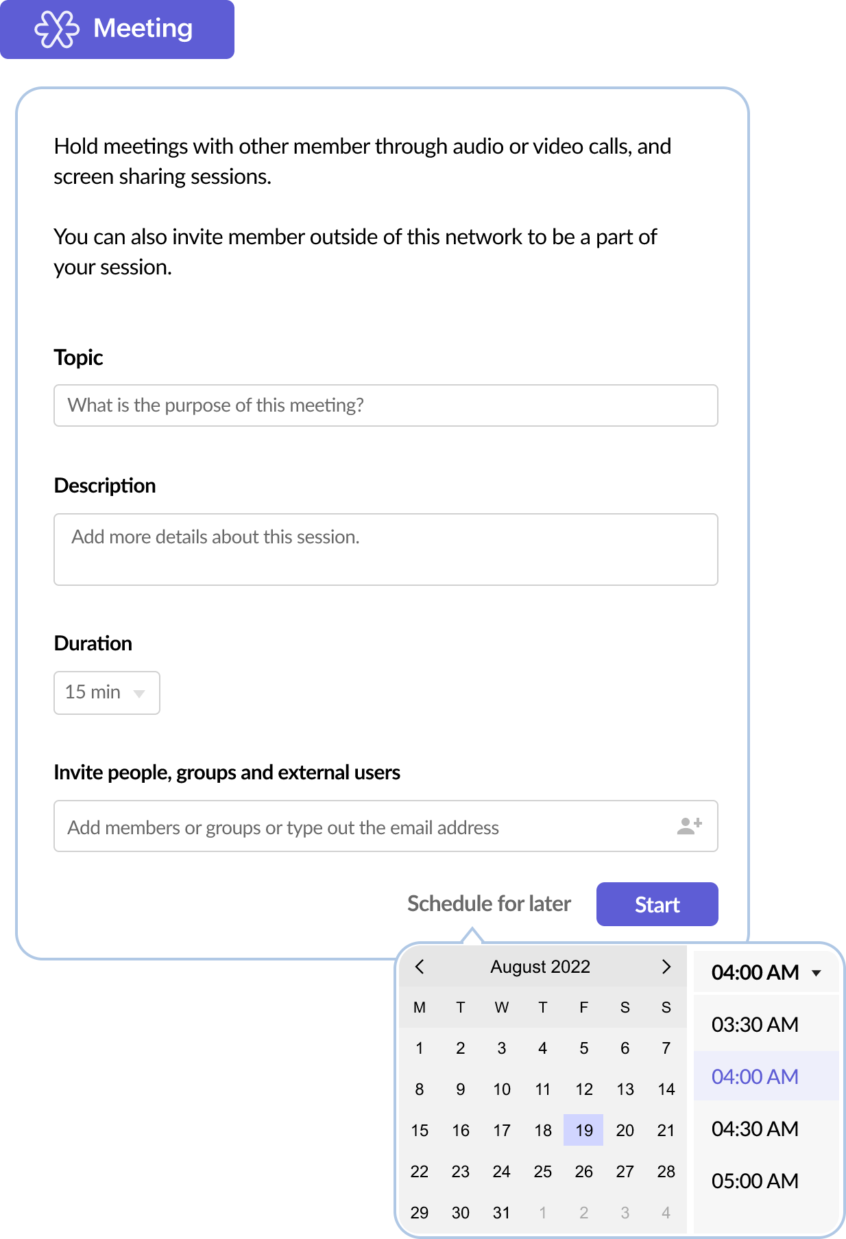
Task: Click the add member icon in invite field
Action: (689, 826)
